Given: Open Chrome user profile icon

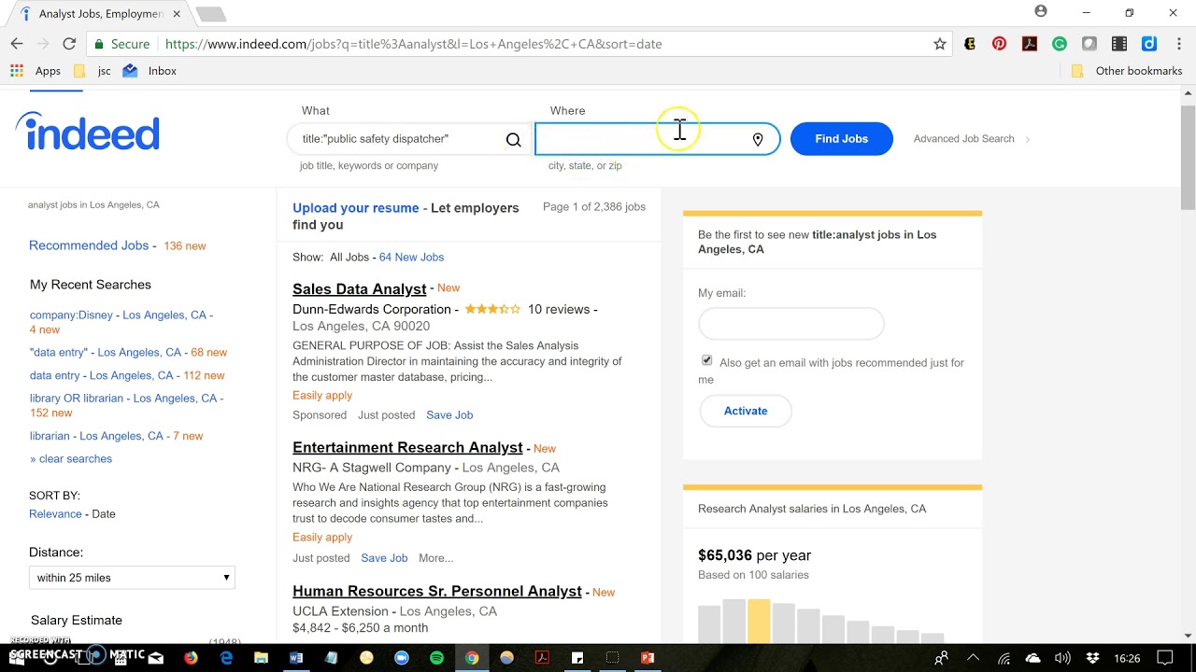Looking at the screenshot, I should [x=1041, y=12].
